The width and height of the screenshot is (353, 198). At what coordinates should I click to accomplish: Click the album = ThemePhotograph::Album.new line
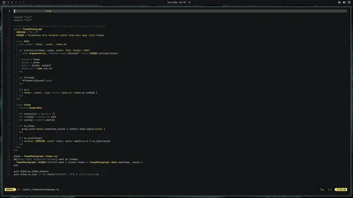[35, 156]
